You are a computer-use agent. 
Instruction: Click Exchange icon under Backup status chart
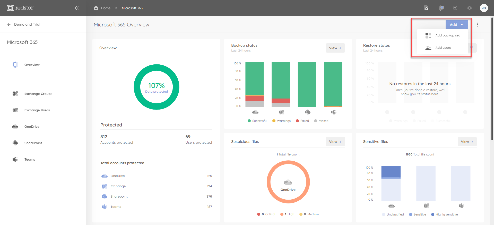pos(282,112)
